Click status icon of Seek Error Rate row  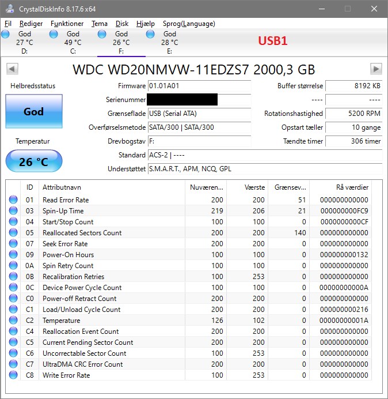click(13, 243)
